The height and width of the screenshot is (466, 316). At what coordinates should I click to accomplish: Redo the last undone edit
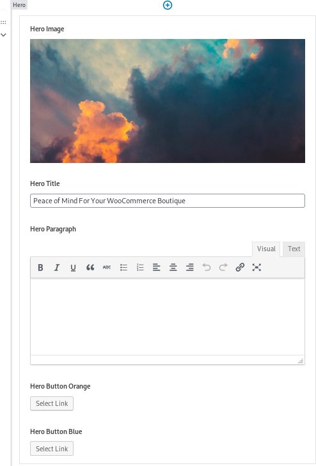tap(223, 267)
